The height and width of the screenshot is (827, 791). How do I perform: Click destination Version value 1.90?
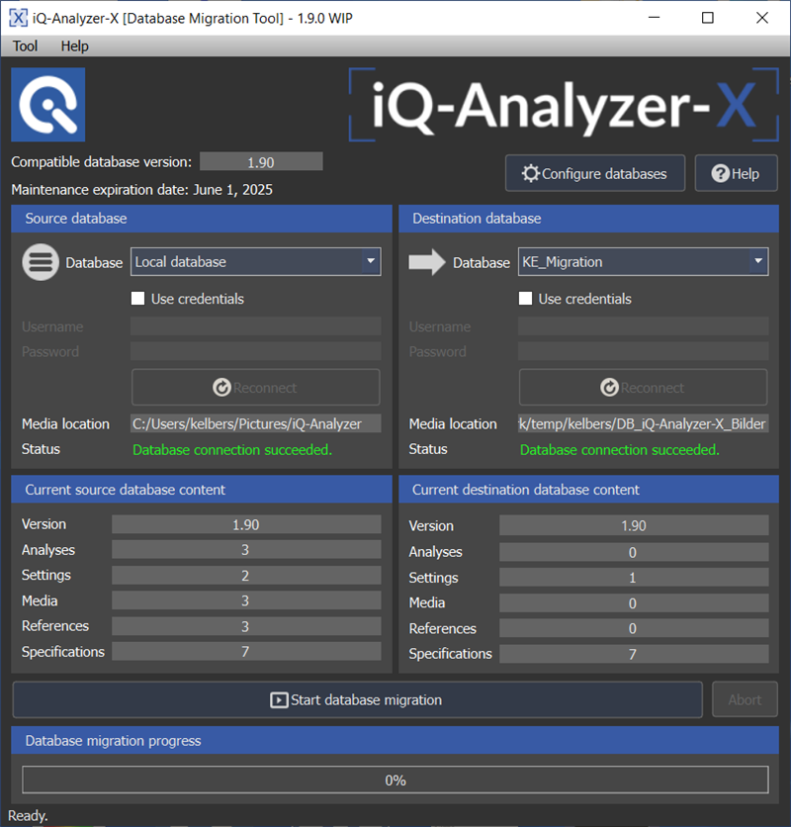pos(634,526)
